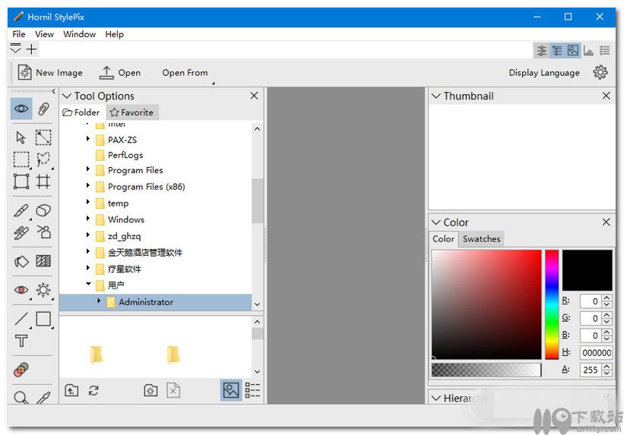Select the eraser tool
This screenshot has width=624, height=435.
tap(43, 210)
